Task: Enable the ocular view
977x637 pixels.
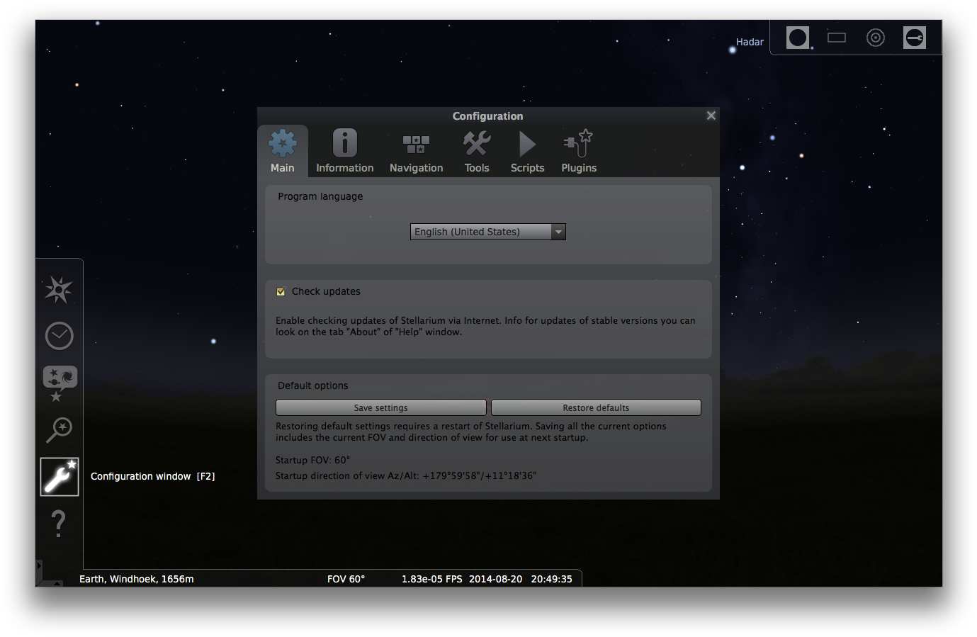Action: [798, 38]
